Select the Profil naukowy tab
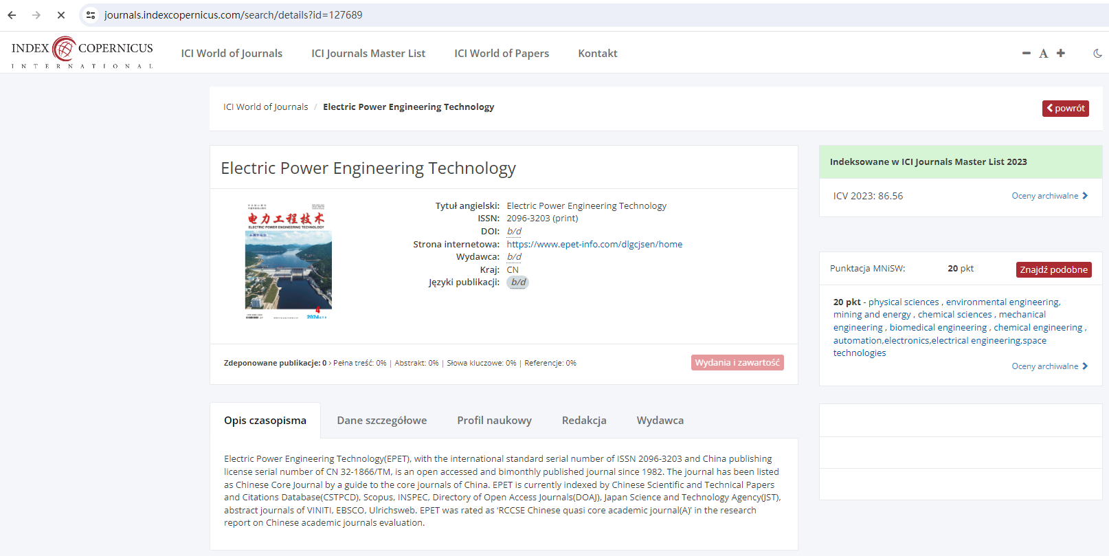 [494, 421]
